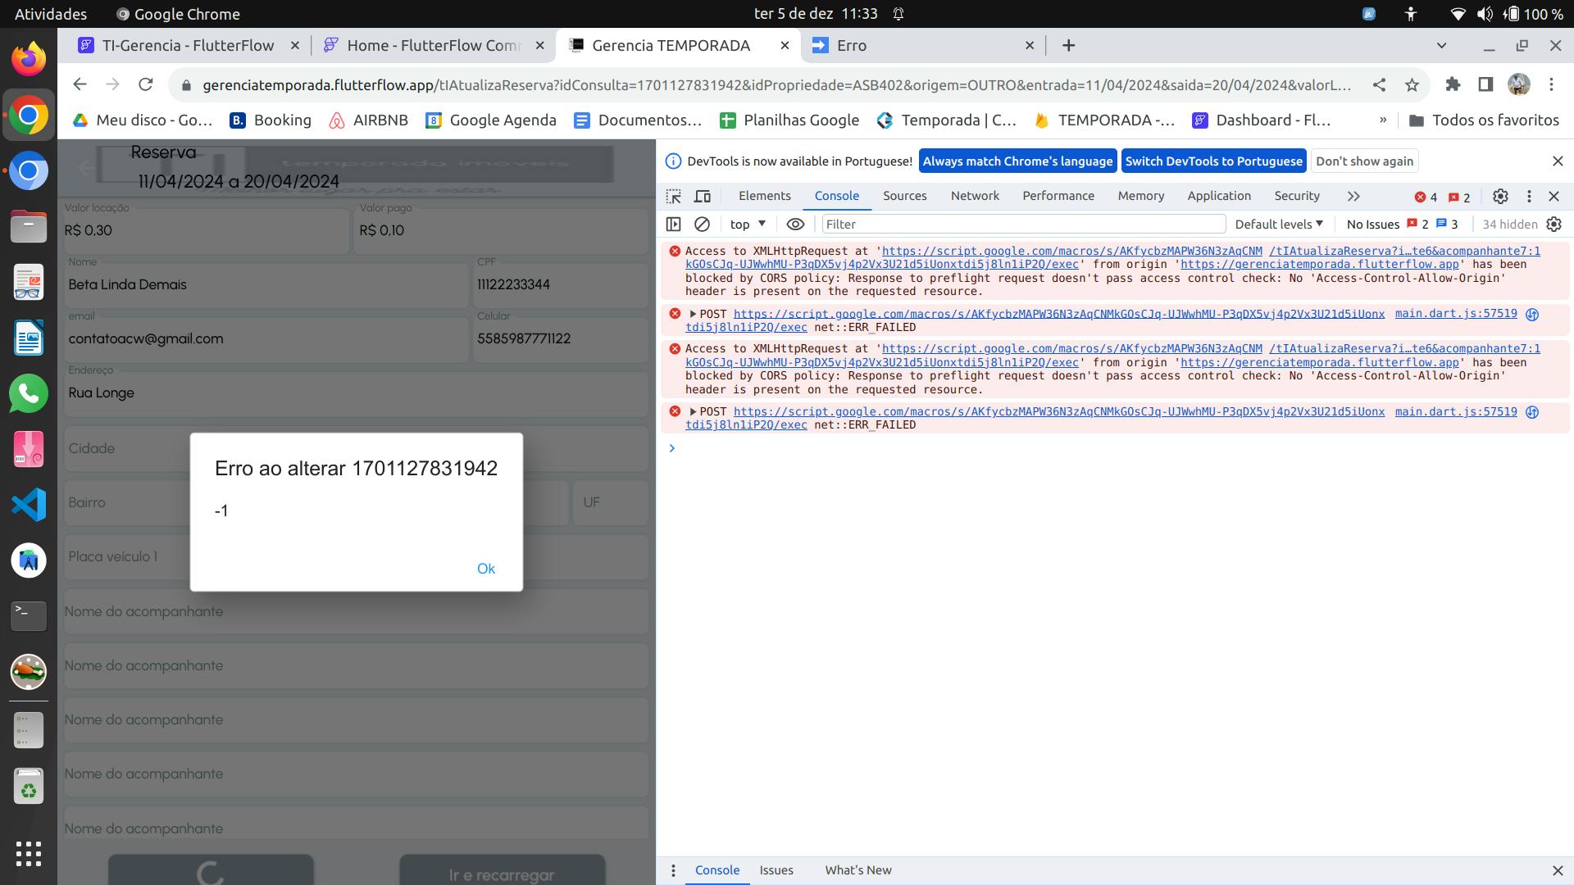Create live expression with the eye icon

795,225
